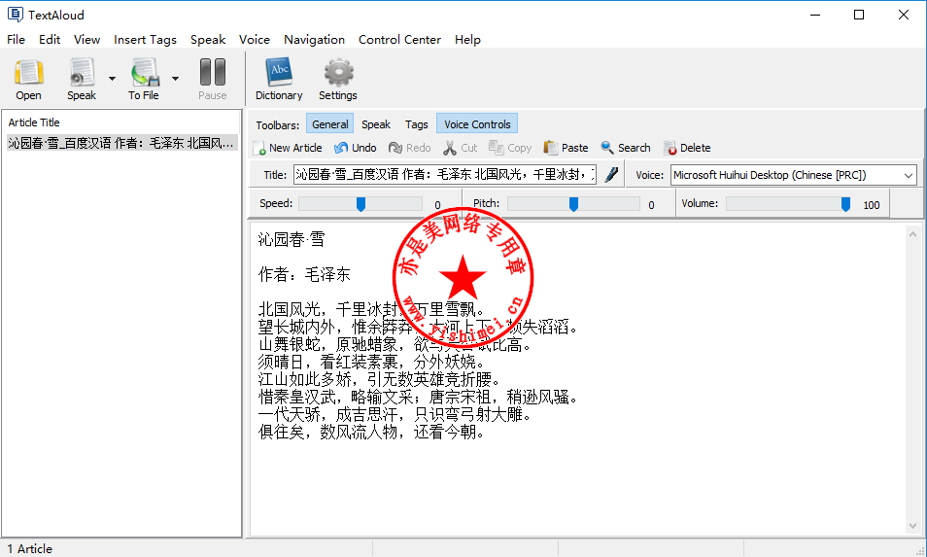Close the TextAloud window
The height and width of the screenshot is (557, 927).
point(904,15)
